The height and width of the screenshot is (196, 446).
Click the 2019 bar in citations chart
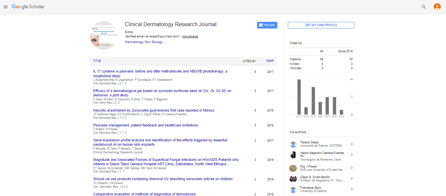pos(313,101)
